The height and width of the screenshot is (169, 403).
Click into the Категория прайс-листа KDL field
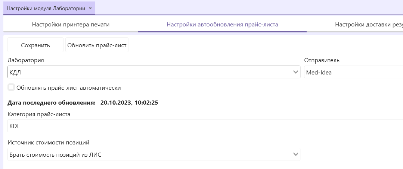[x=202, y=126]
